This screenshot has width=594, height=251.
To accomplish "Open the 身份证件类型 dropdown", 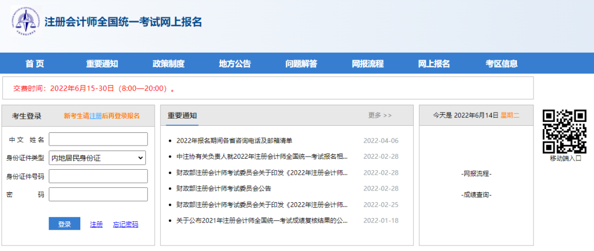I will point(97,158).
